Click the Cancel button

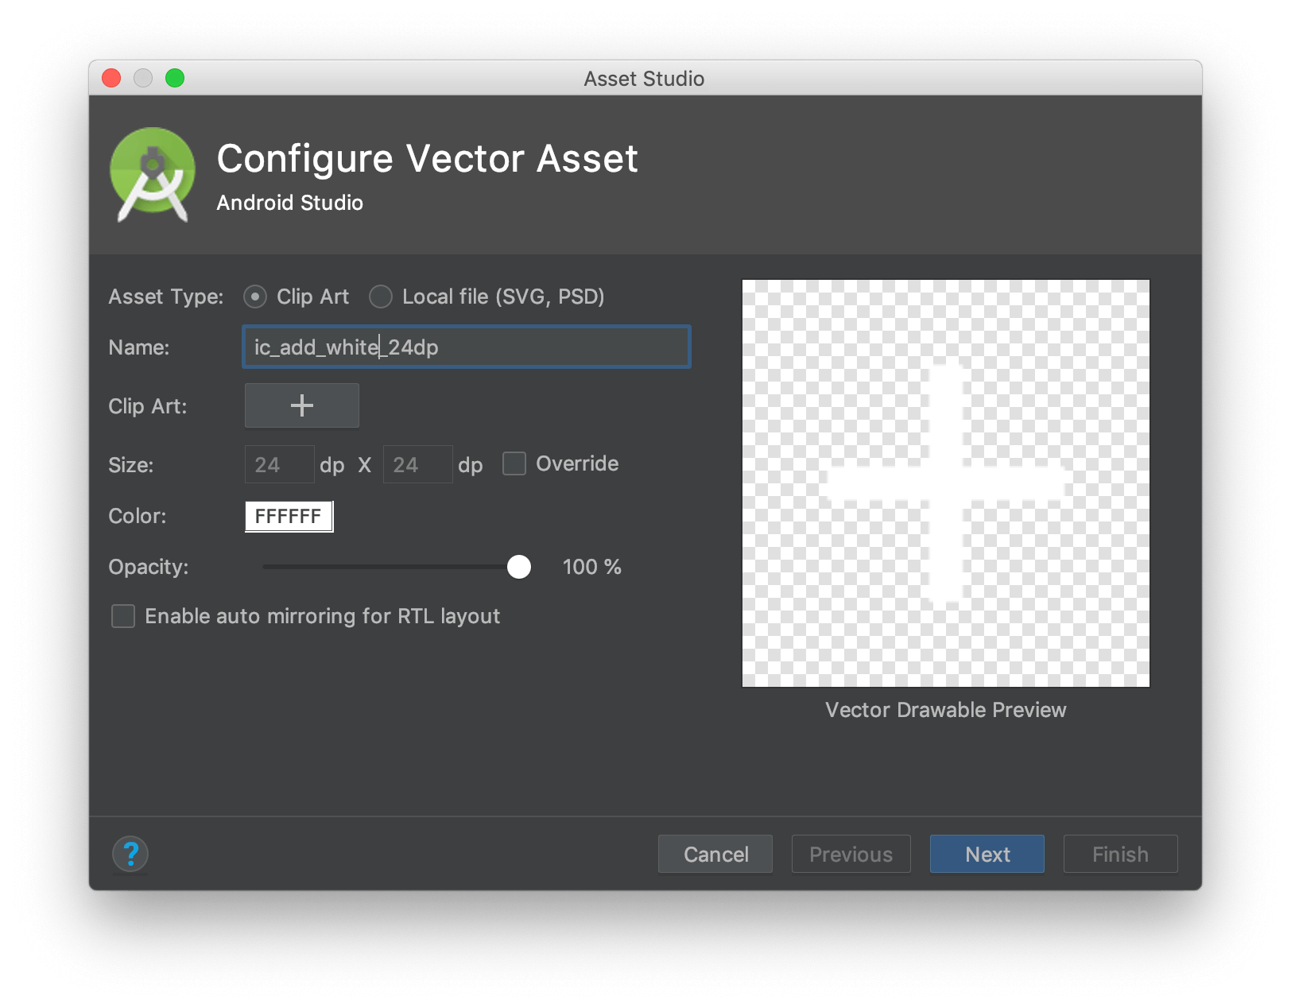(715, 855)
